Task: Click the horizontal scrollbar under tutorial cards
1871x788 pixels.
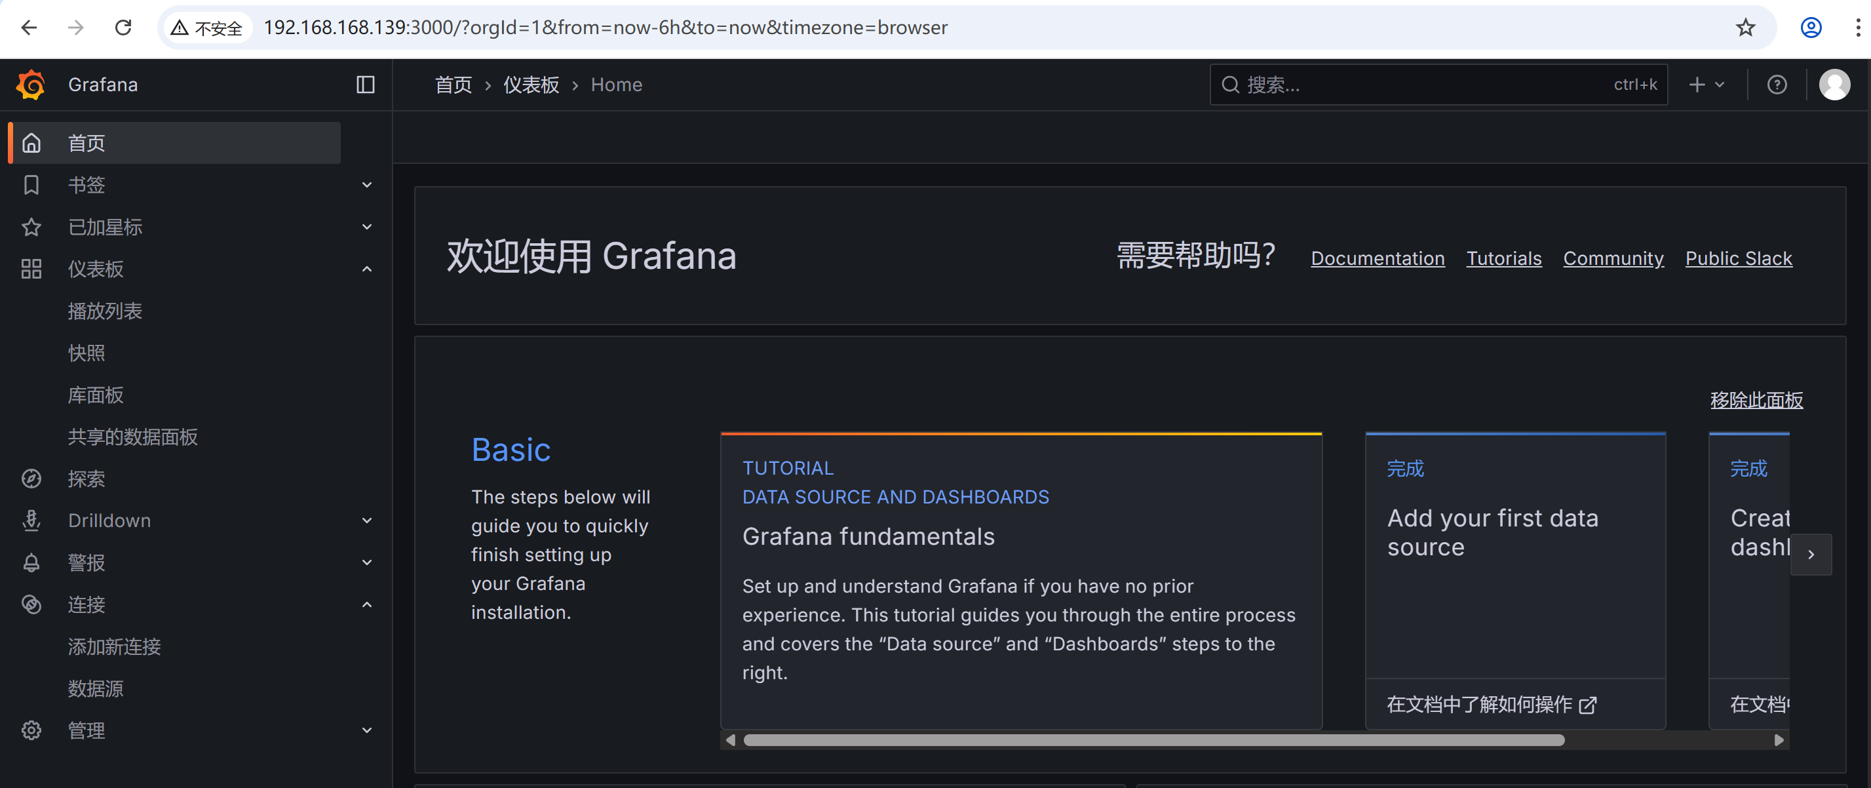Action: click(1153, 740)
